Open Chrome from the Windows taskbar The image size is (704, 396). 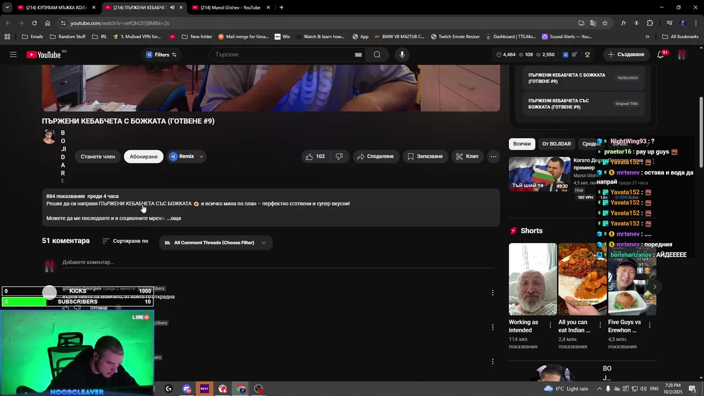click(241, 389)
